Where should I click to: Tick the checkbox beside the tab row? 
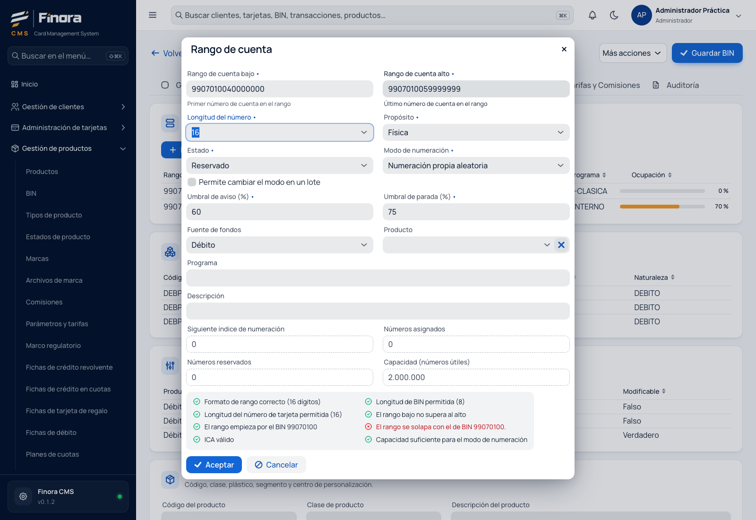165,85
